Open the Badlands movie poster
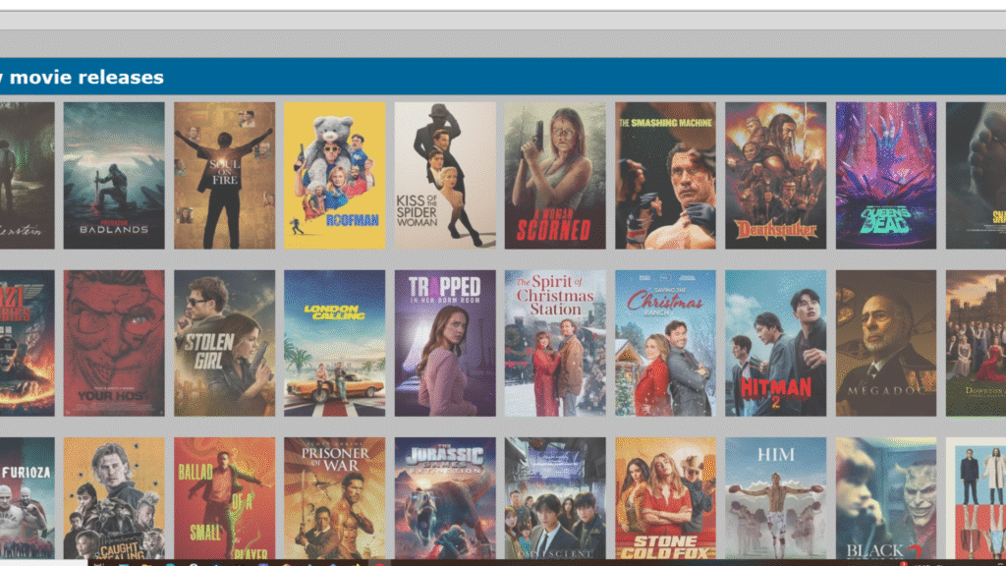 point(114,175)
